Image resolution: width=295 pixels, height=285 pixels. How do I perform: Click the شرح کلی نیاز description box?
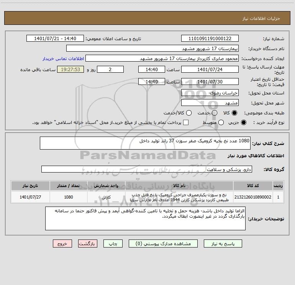pyautogui.click(x=145, y=143)
